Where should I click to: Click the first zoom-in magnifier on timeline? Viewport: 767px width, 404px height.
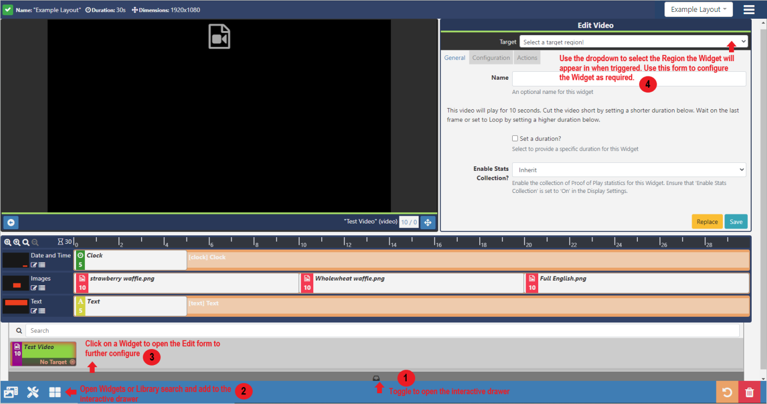coord(8,242)
